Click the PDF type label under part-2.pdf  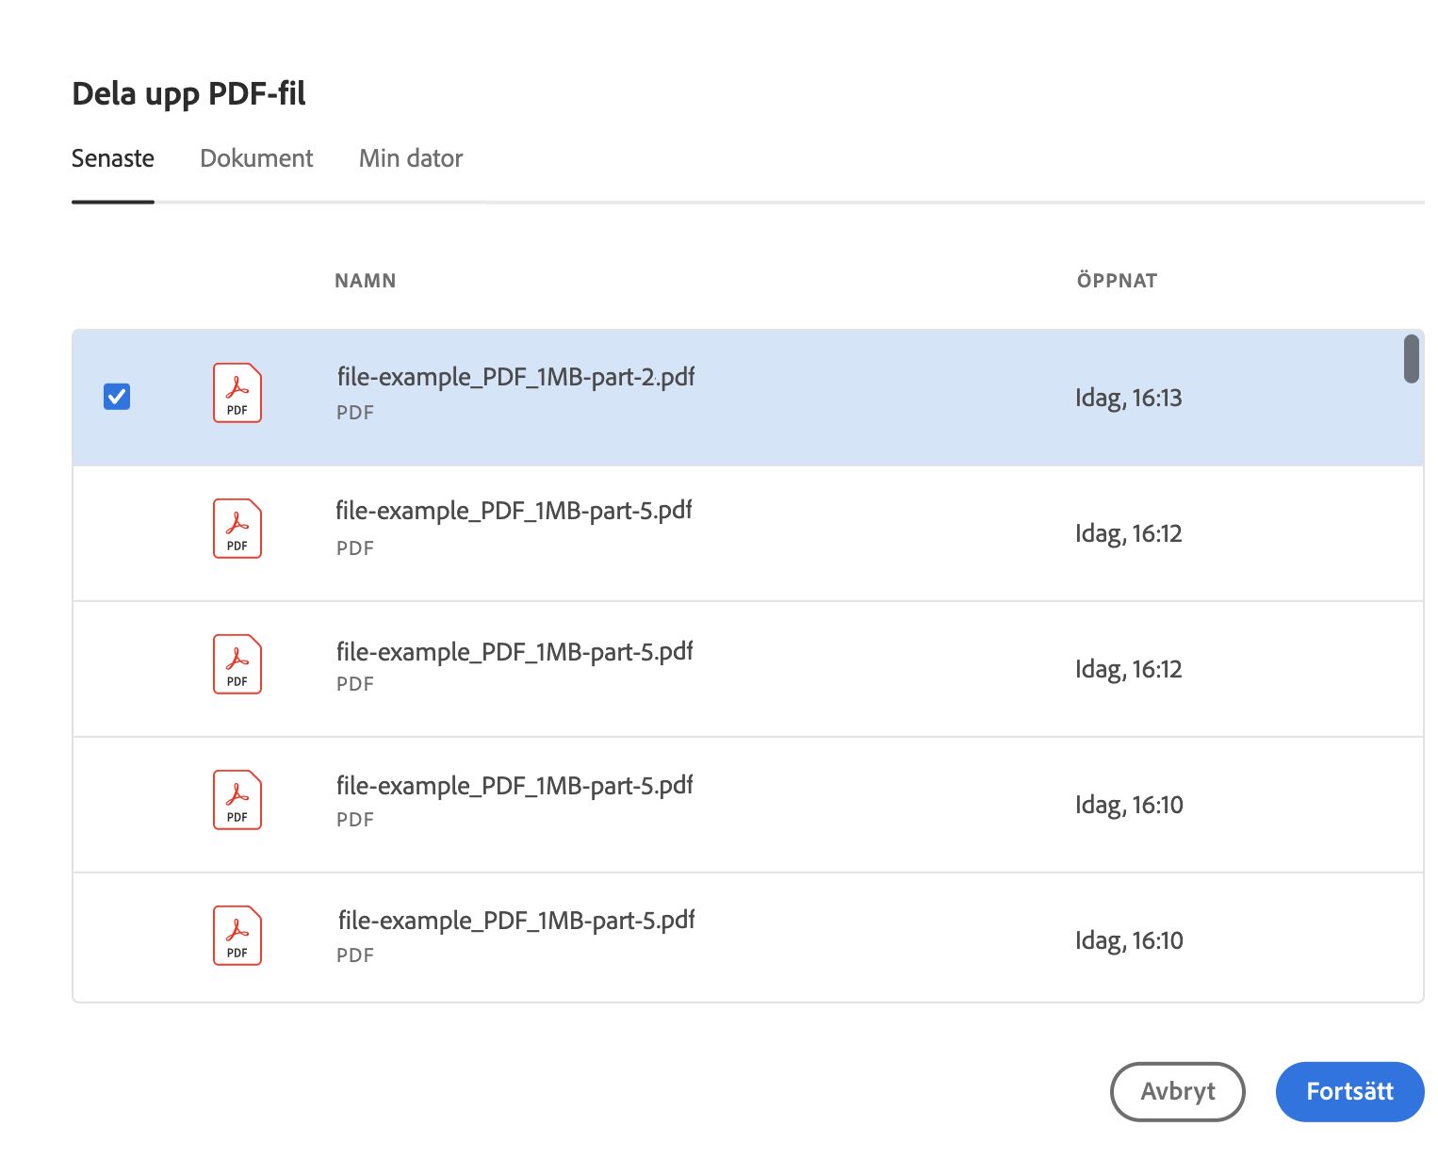coord(355,413)
